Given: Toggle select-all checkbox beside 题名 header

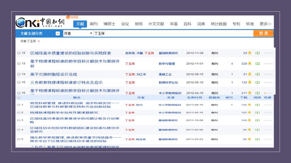Looking at the screenshot, I should pos(19,98).
